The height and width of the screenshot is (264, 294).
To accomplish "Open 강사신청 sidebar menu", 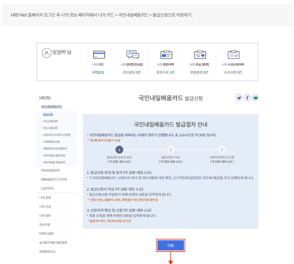I will [x=45, y=225].
